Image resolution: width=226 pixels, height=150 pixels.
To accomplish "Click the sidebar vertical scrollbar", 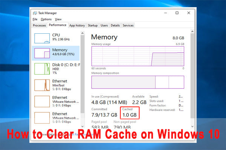I will (x=82, y=75).
